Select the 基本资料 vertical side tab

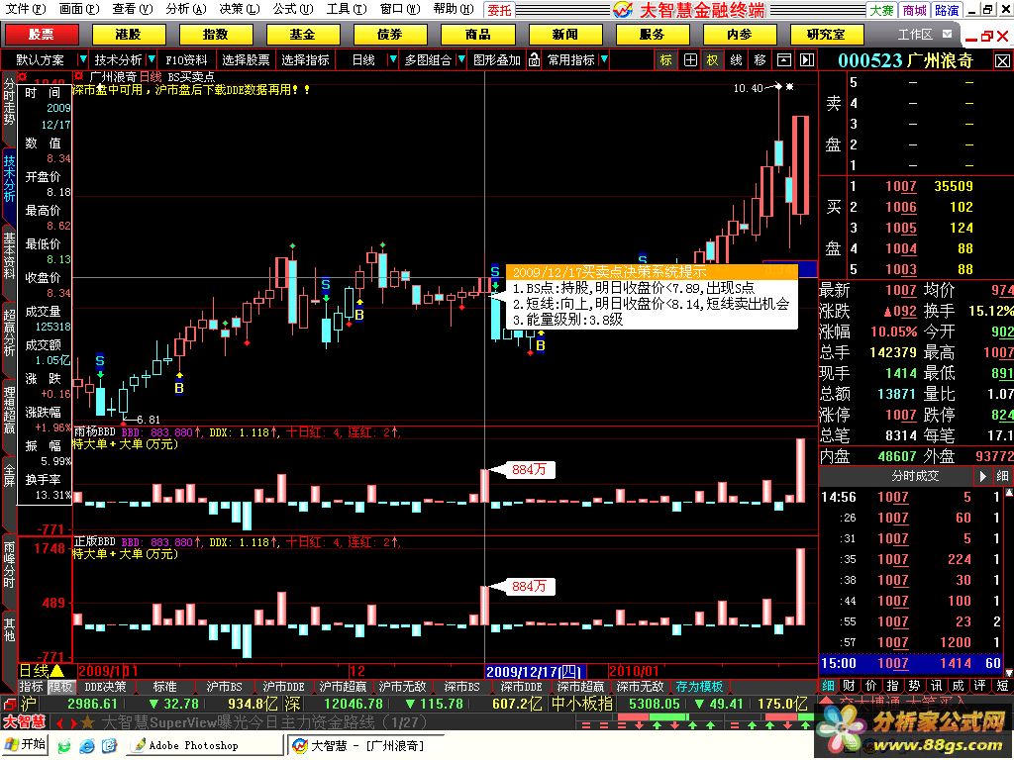coord(9,256)
